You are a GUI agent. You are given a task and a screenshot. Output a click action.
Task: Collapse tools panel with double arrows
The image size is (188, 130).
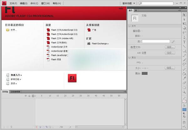click(x=185, y=7)
